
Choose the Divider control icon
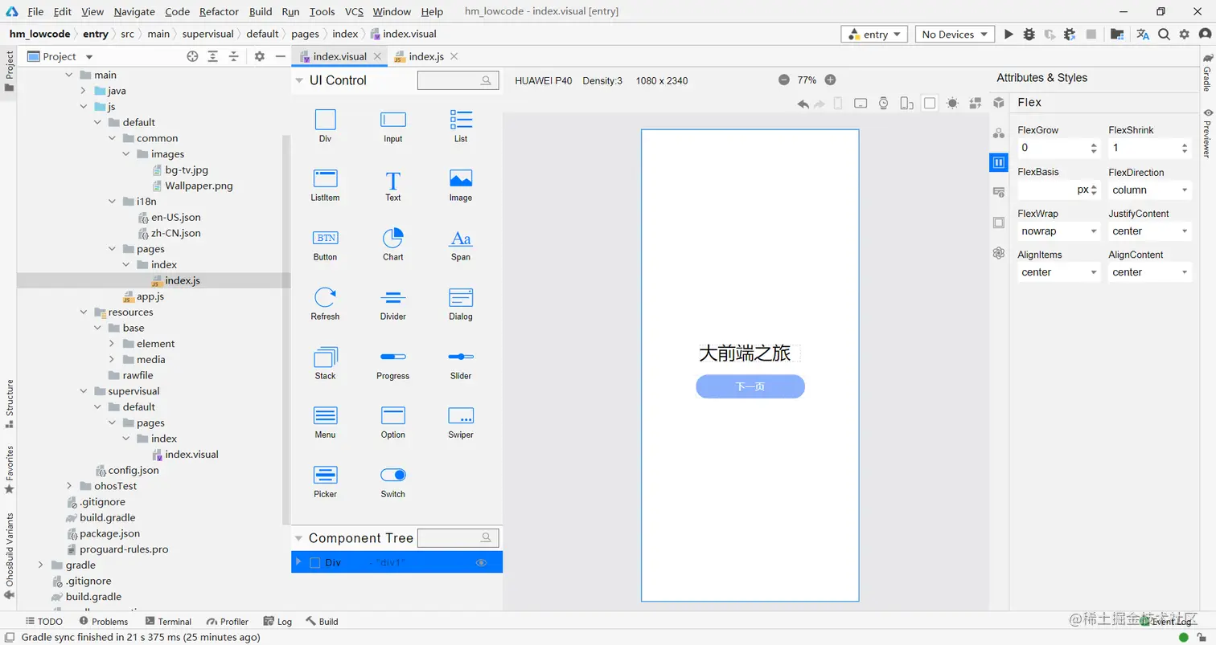coord(392,297)
